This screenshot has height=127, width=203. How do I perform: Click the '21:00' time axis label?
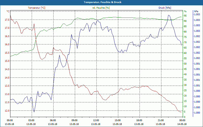tap(161, 120)
